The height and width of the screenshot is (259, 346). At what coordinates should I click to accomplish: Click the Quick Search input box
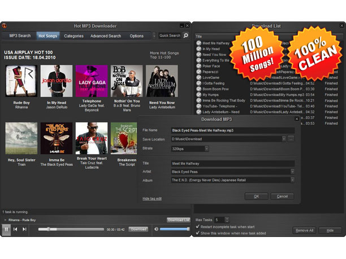(170, 36)
